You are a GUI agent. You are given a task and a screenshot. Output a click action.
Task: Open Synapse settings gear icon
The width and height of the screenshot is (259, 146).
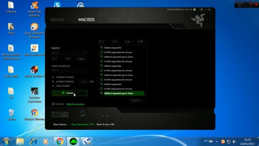click(x=201, y=10)
